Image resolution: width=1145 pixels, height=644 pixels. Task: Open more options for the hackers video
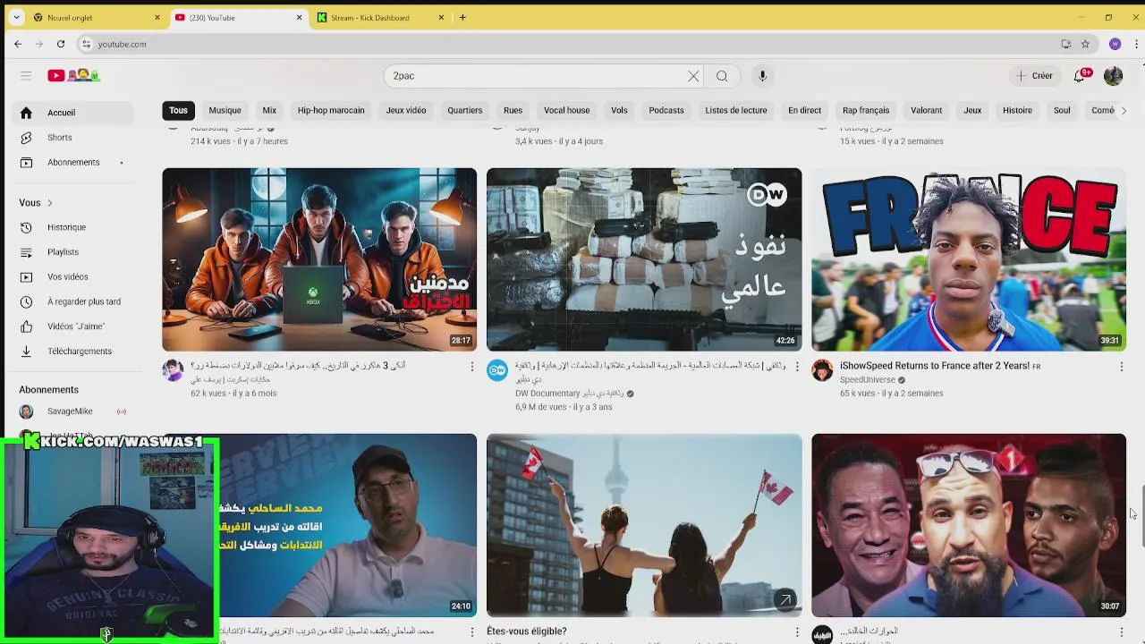[472, 367]
